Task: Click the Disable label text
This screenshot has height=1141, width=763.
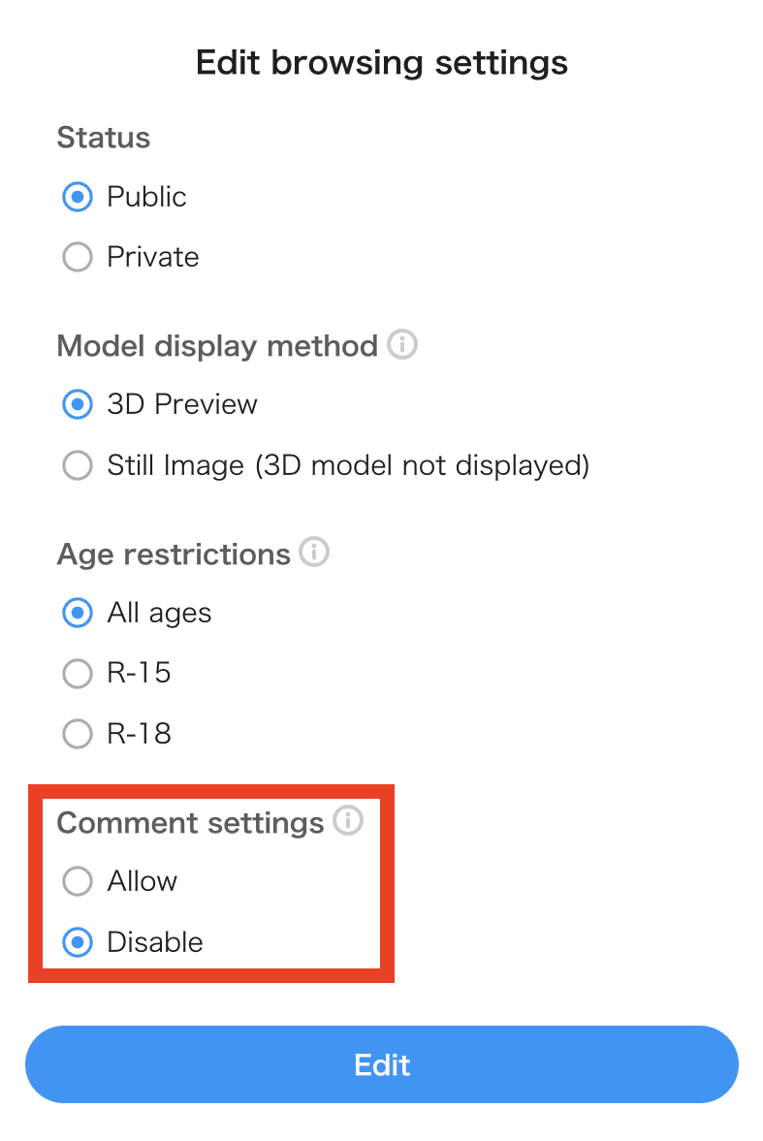Action: (154, 941)
